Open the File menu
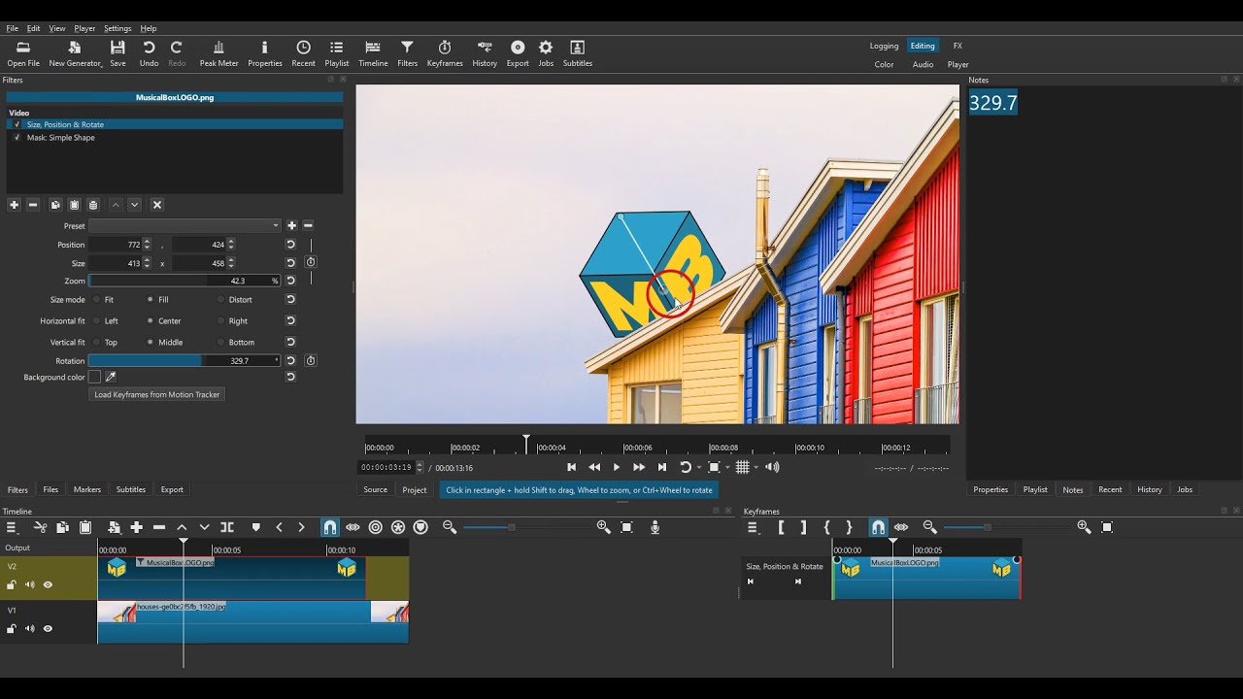Viewport: 1243px width, 699px height. pos(12,28)
